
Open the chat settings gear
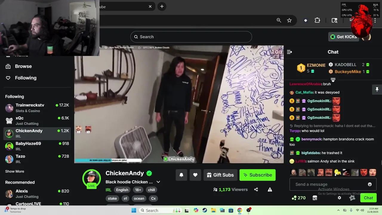339,198
